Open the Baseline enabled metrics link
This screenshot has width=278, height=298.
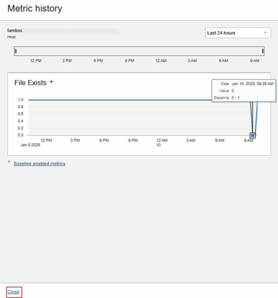click(39, 164)
